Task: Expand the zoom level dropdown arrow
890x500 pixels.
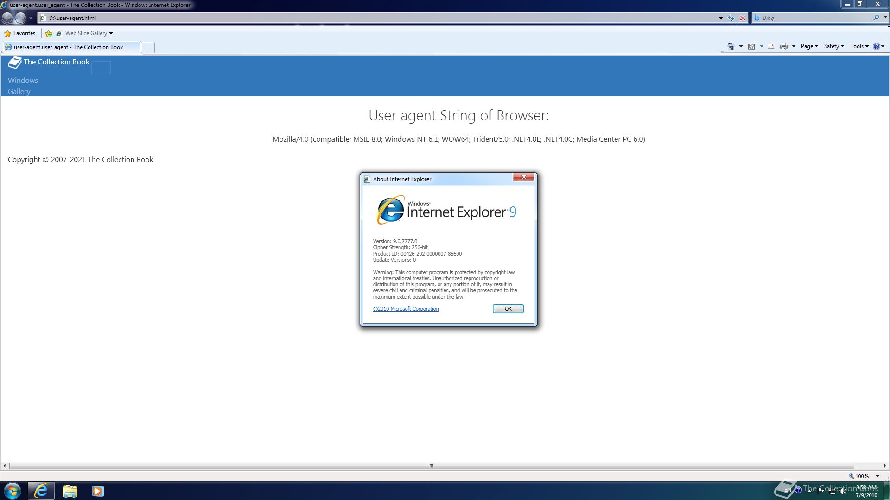Action: click(x=877, y=476)
